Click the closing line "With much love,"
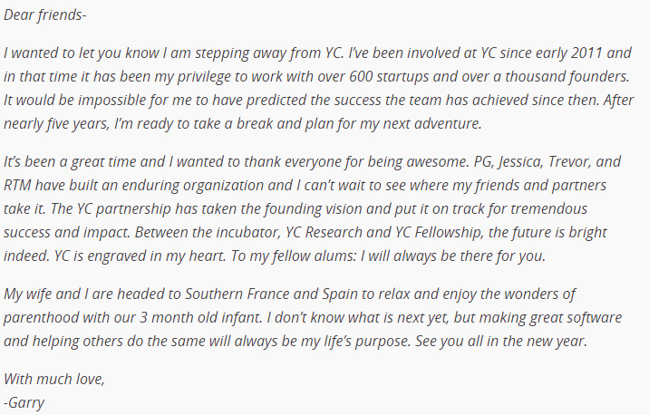 click(54, 380)
